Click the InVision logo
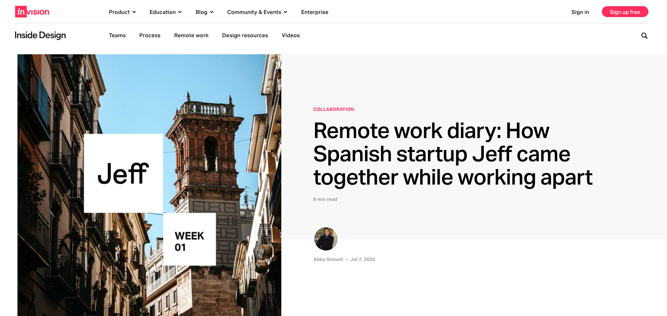This screenshot has height=316, width=667. [32, 12]
